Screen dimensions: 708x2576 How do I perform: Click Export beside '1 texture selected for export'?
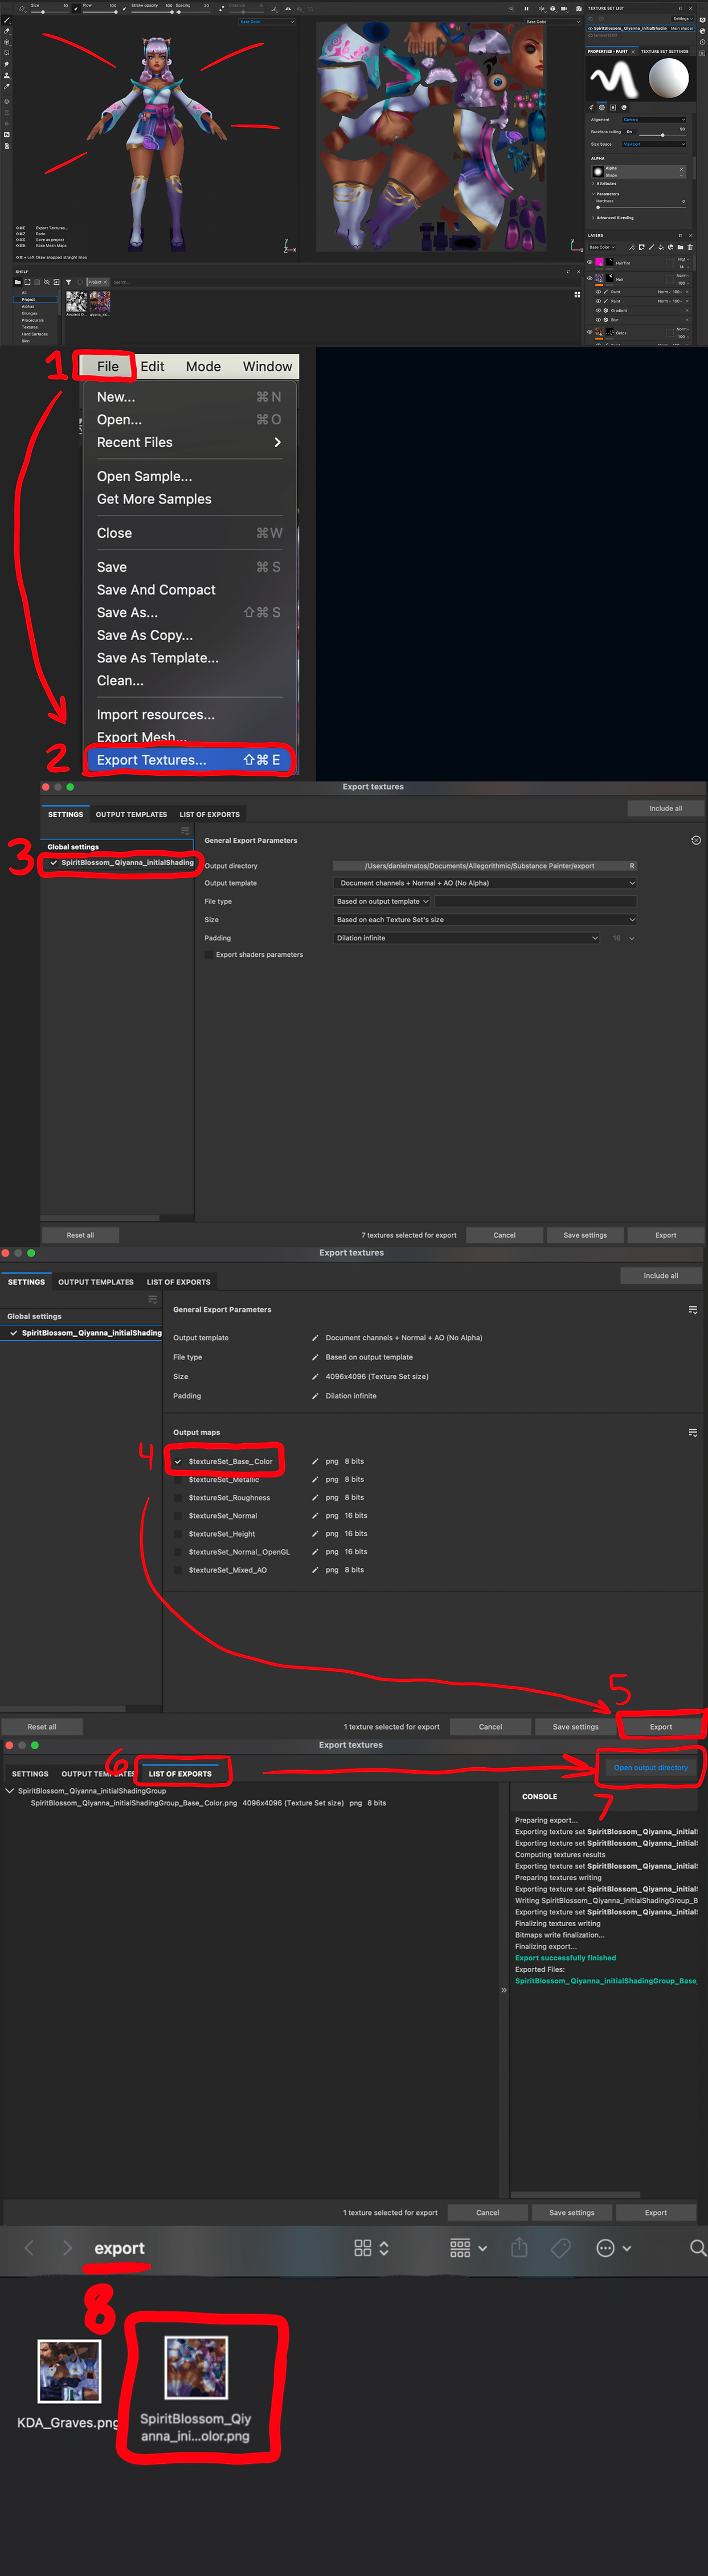(661, 1726)
